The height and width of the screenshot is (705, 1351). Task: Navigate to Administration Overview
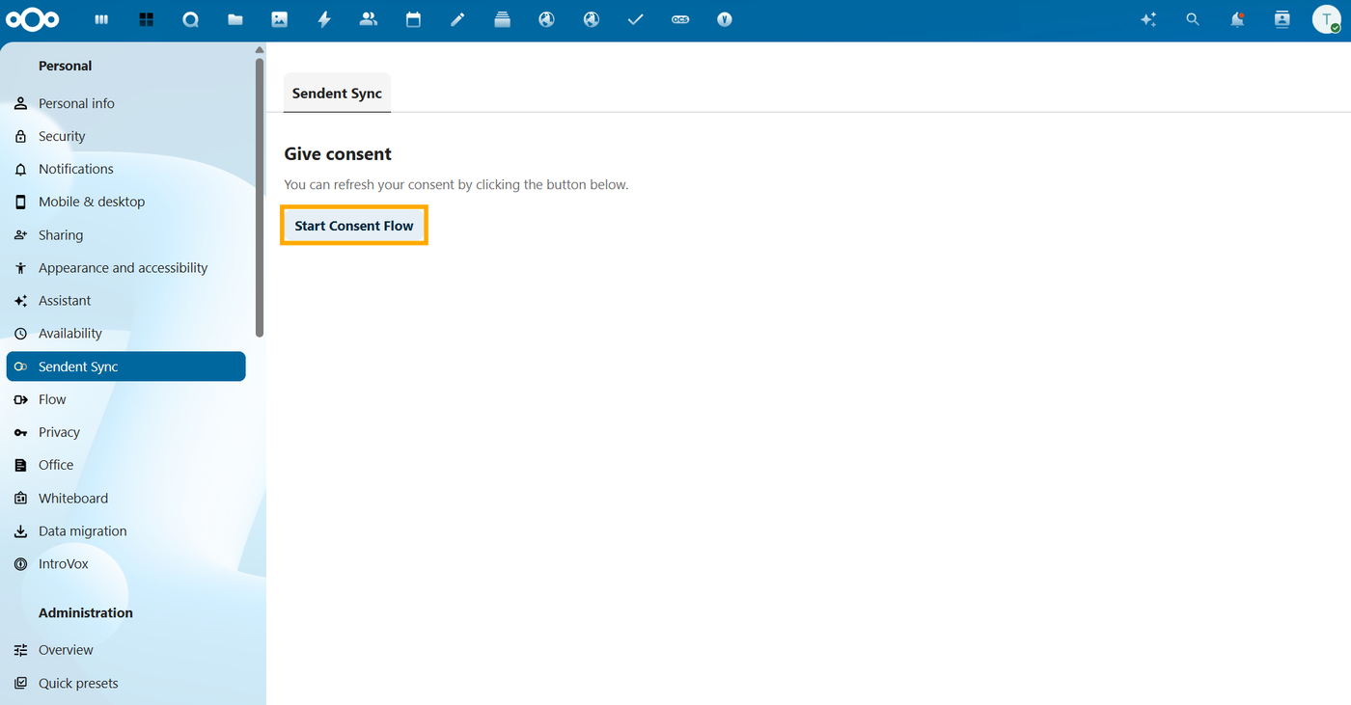[x=66, y=650]
